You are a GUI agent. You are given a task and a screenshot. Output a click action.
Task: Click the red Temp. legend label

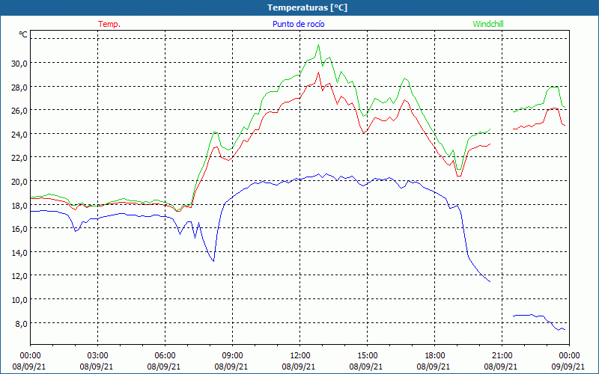[x=109, y=24]
